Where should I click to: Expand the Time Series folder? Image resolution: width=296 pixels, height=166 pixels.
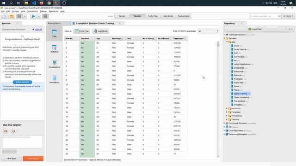coord(227,116)
